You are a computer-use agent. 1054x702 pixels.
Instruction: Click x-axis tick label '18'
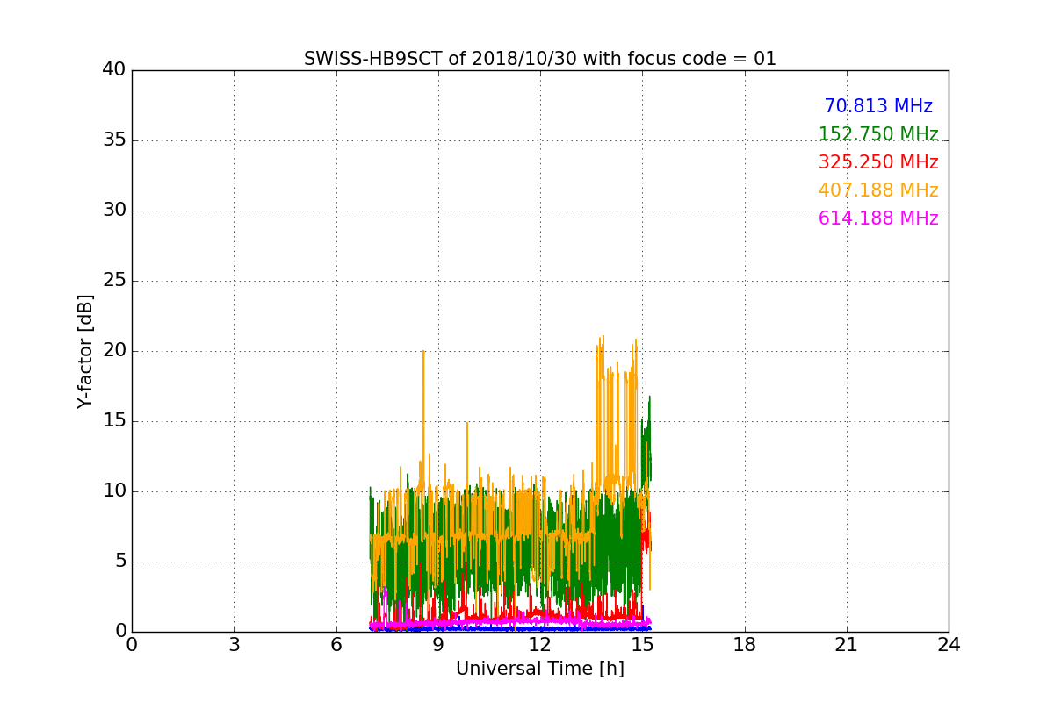[745, 645]
